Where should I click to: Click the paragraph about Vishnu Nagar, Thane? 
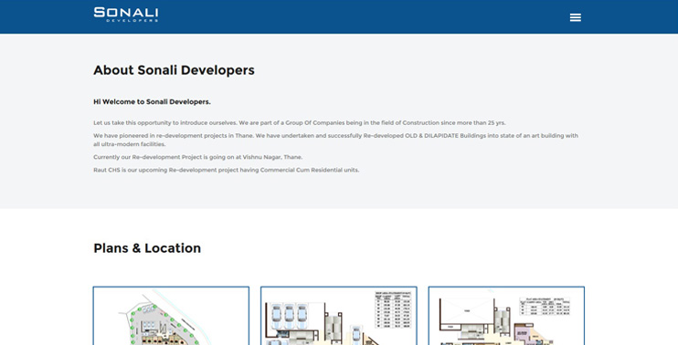(x=198, y=157)
